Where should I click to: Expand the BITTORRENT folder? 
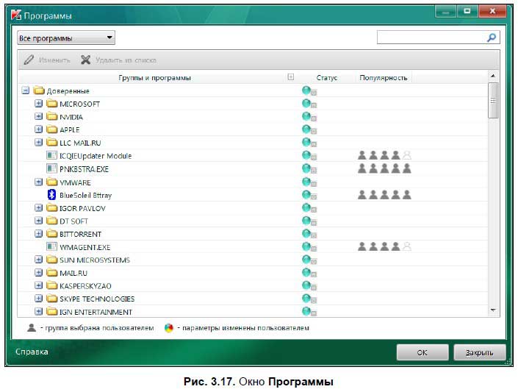coord(39,234)
